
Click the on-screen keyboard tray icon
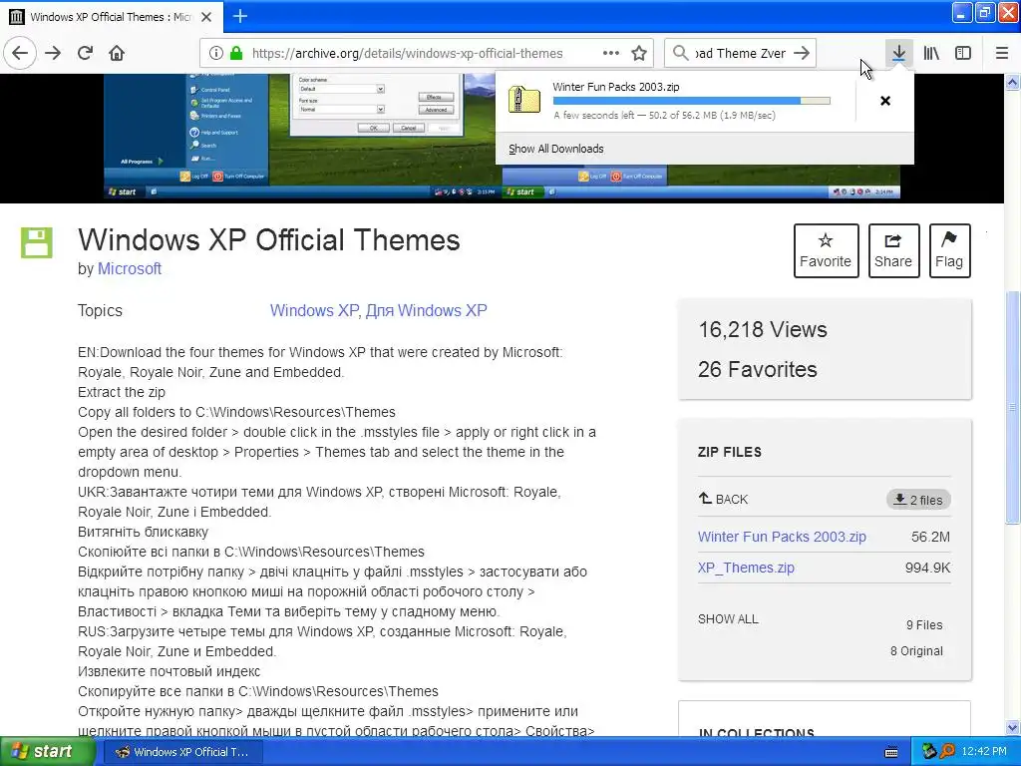pos(891,752)
